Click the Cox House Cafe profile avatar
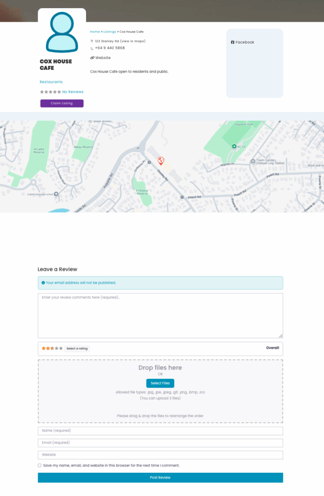This screenshot has height=496, width=324. click(x=62, y=32)
